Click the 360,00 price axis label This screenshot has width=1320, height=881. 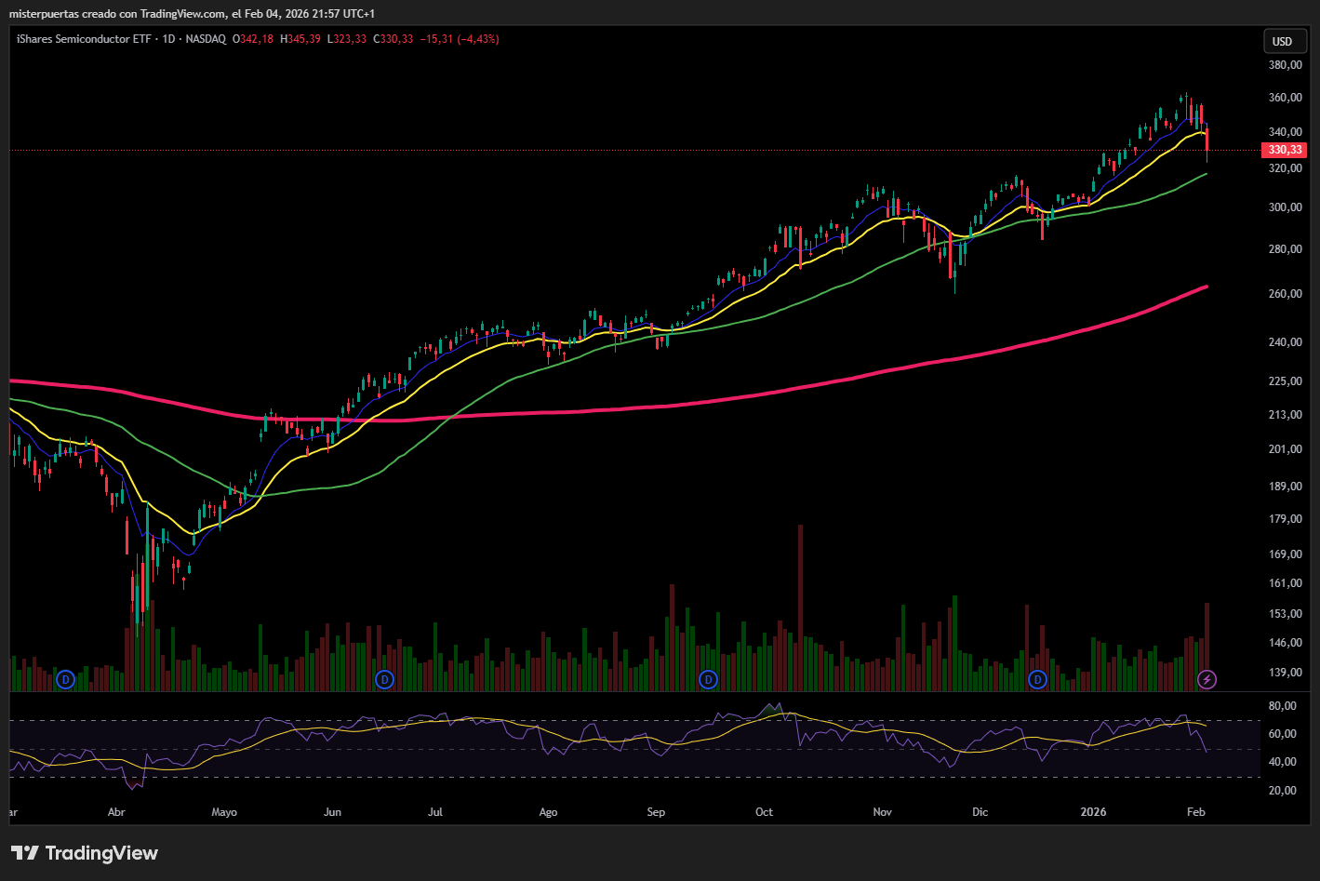click(x=1285, y=98)
